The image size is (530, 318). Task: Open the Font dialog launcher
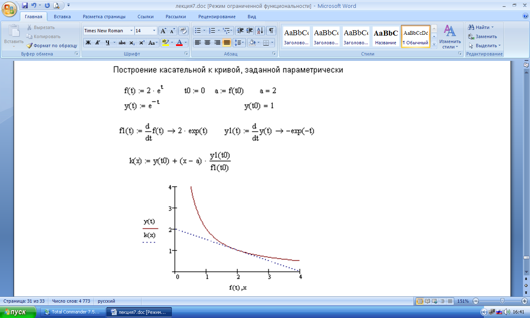tap(185, 54)
